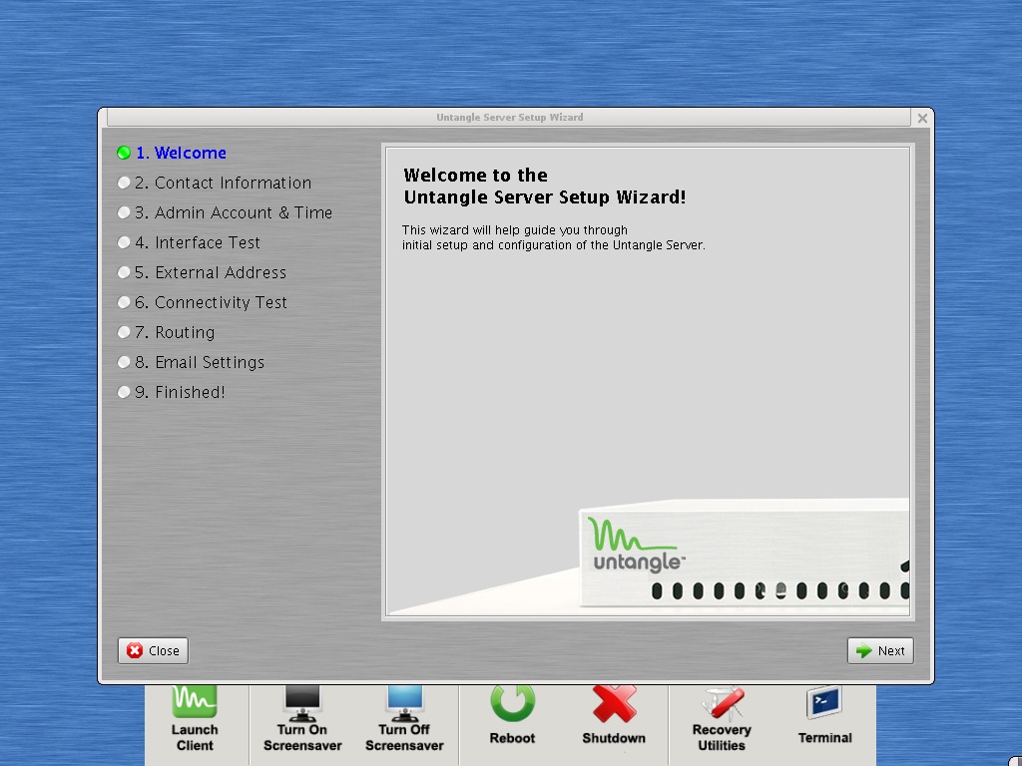The height and width of the screenshot is (766, 1022).
Task: Close the wizard using the title bar X
Action: coord(922,118)
